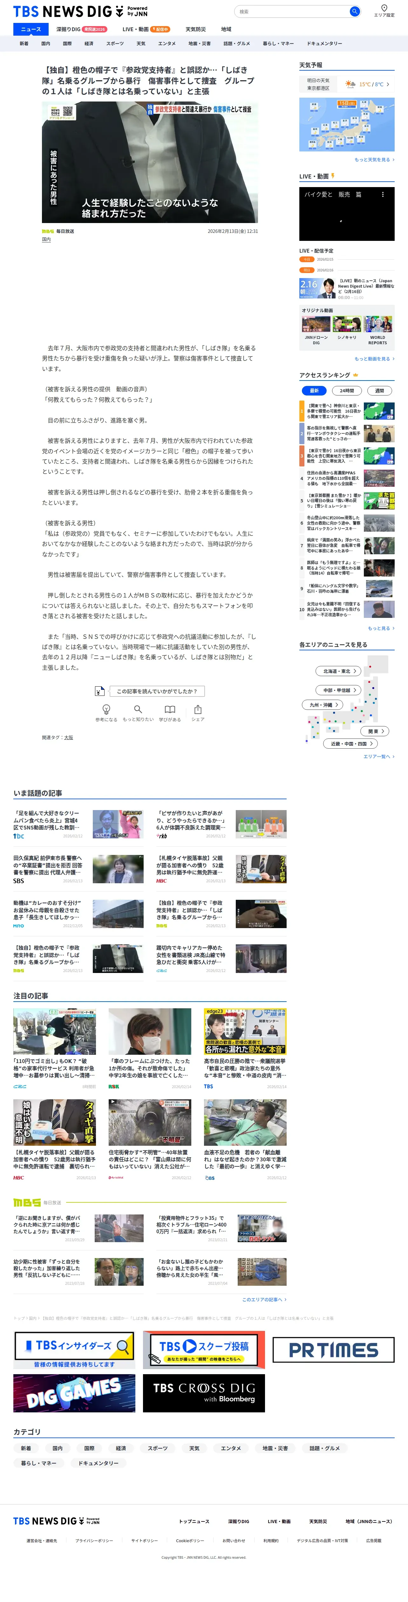This screenshot has width=408, height=1602.
Task: Click the 国内 breadcrumb under the article date
Action: click(46, 240)
